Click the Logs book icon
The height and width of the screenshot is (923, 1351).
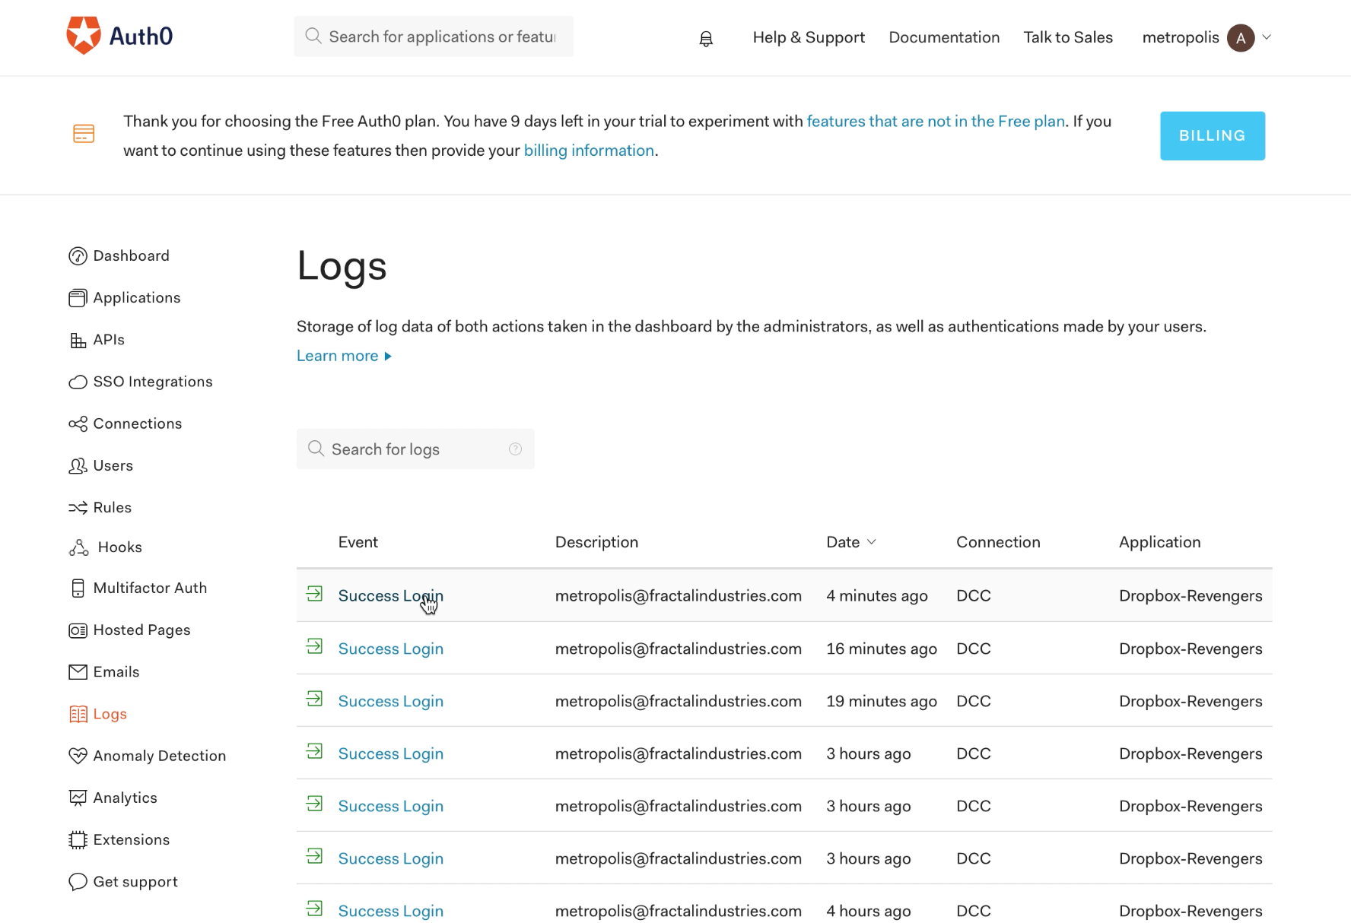pyautogui.click(x=78, y=714)
